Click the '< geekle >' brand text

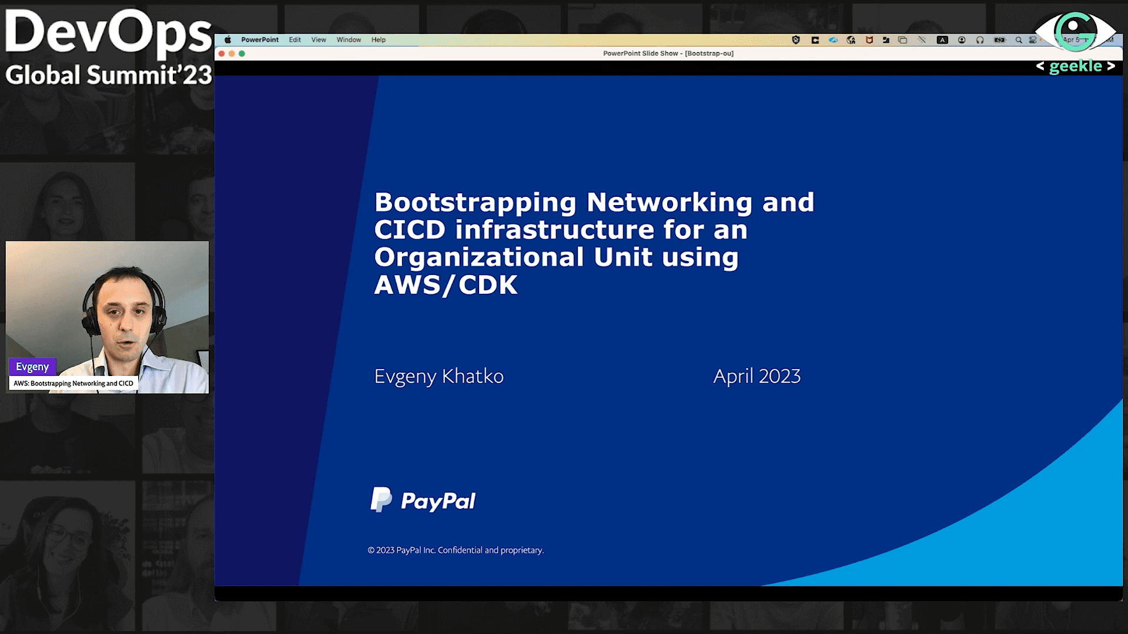[x=1076, y=66]
